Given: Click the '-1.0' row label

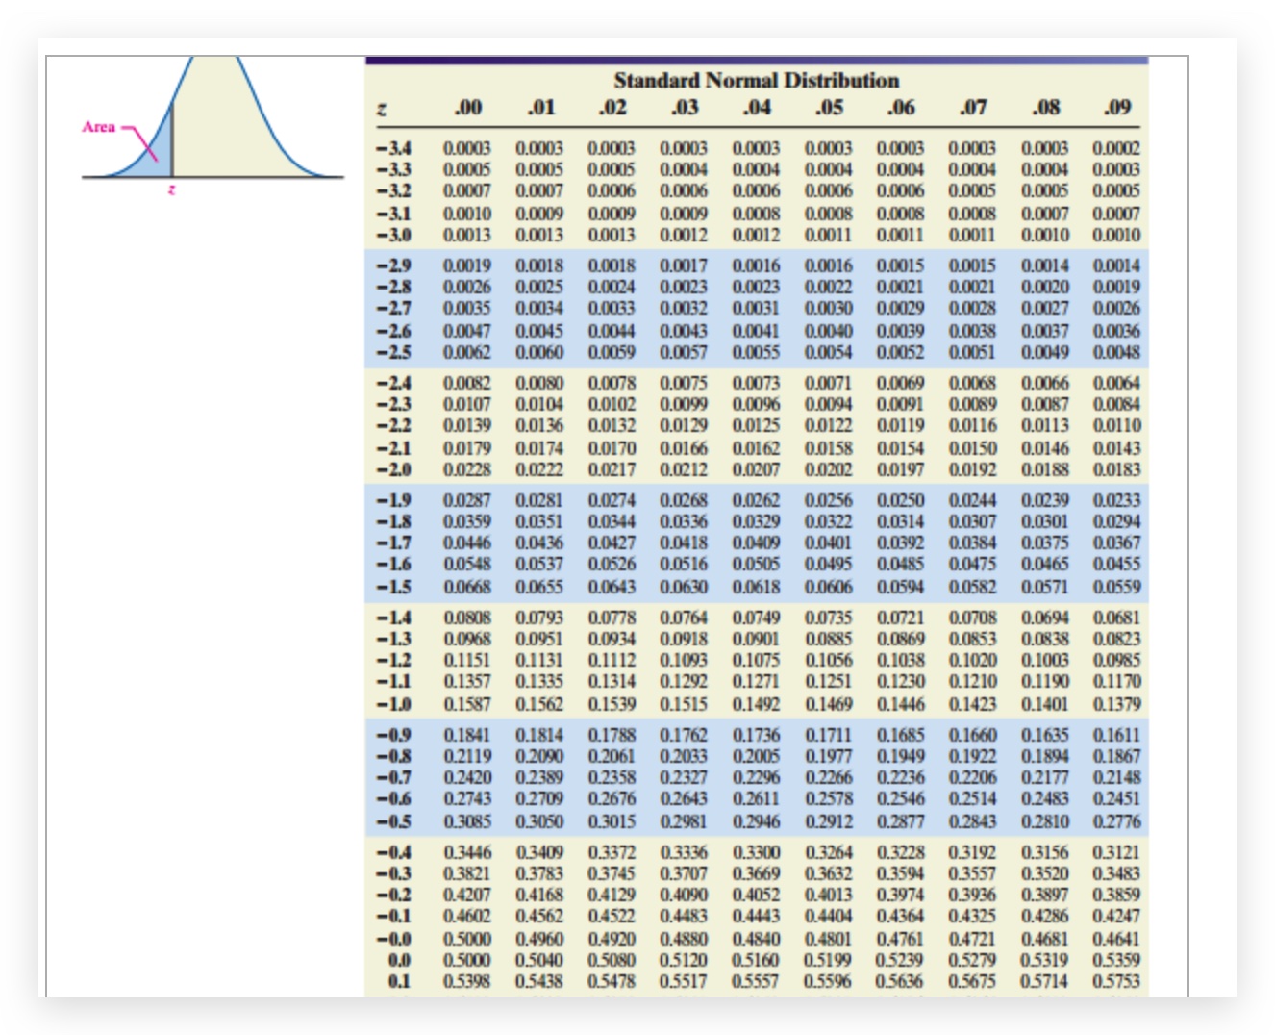Looking at the screenshot, I should (x=393, y=704).
